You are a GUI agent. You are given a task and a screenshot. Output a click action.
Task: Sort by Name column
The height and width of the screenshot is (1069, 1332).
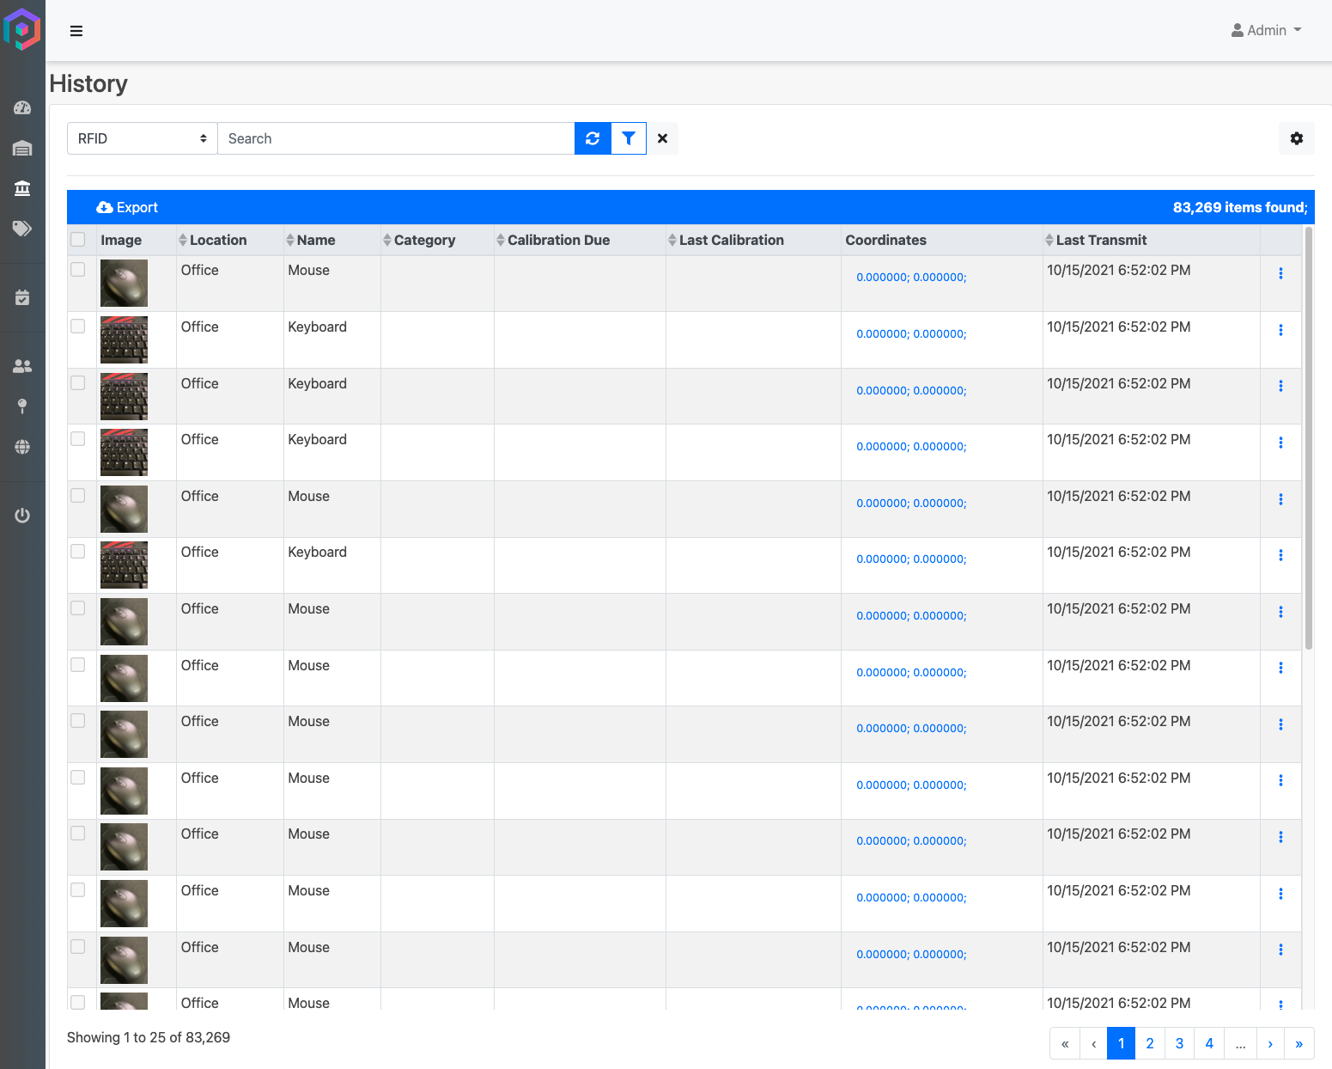coord(311,240)
